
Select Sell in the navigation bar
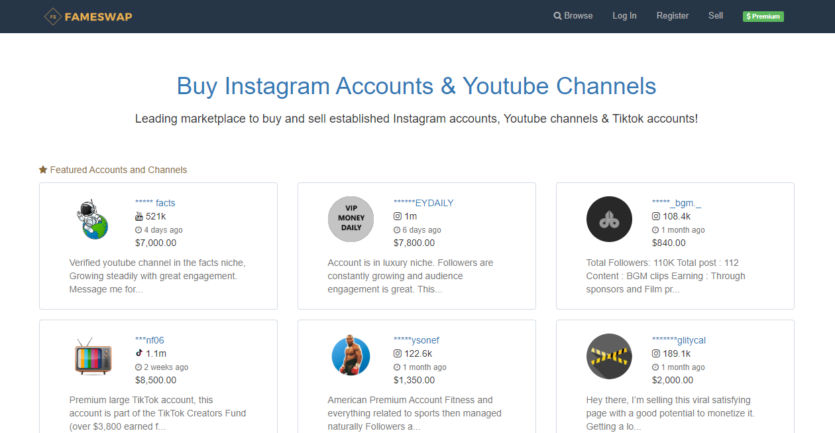(716, 16)
